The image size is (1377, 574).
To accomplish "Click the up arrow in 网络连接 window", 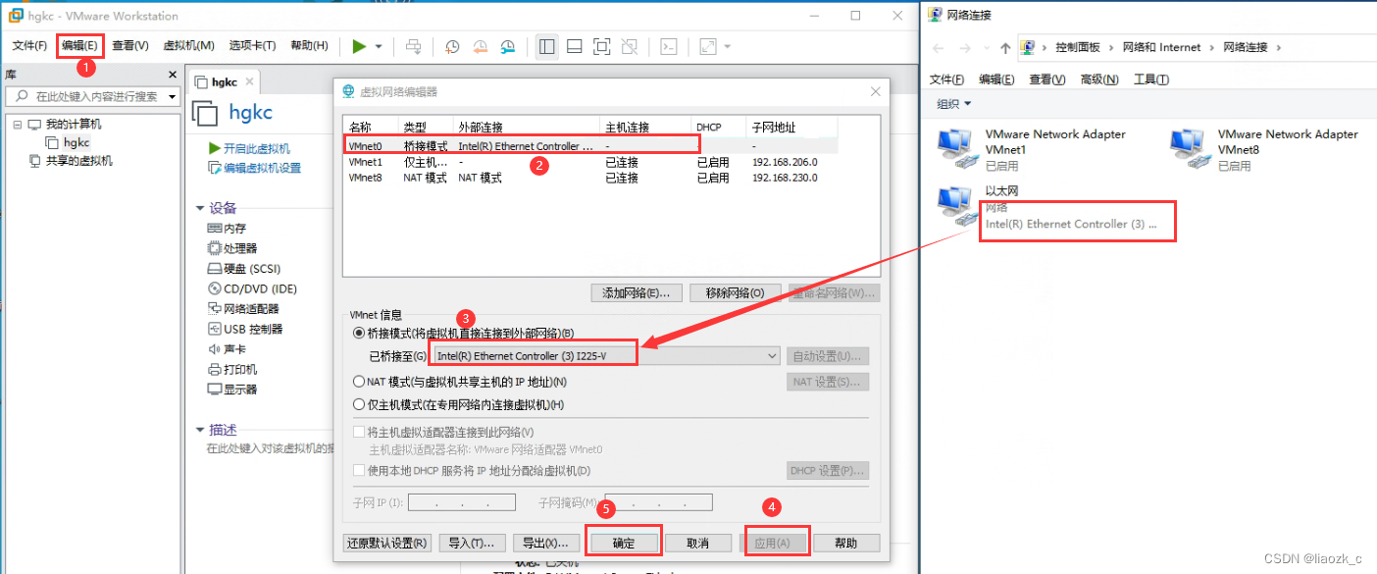I will [1004, 47].
